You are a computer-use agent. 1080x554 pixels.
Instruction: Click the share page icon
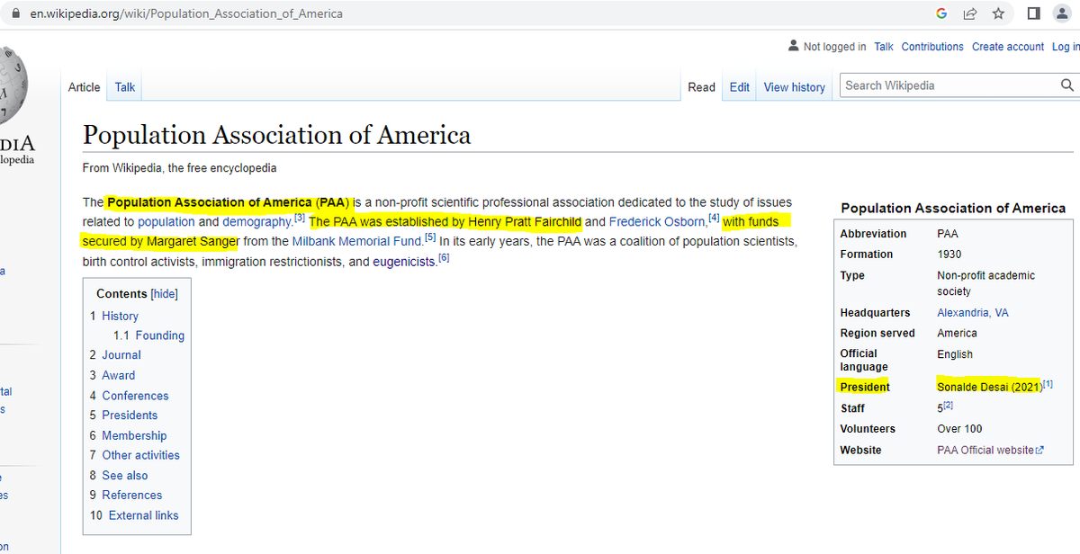(969, 13)
